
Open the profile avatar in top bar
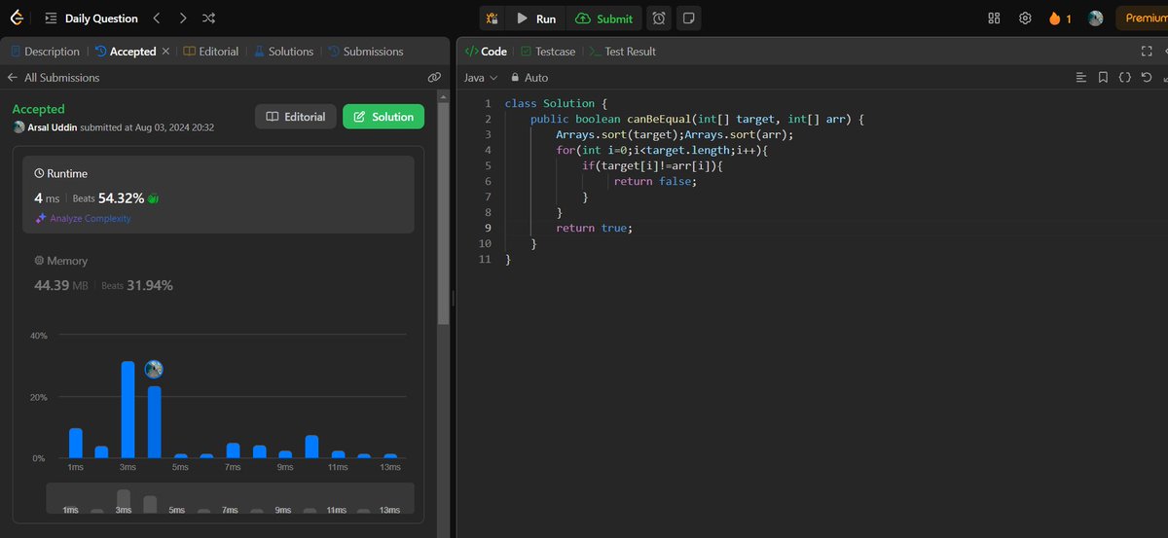pyautogui.click(x=1095, y=18)
